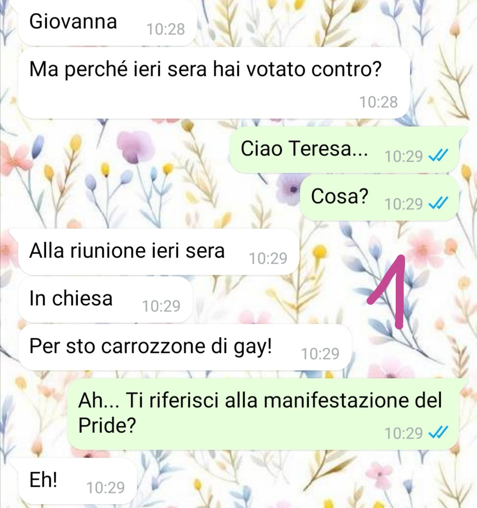Click the double-check ticks on the Pride message
The image size is (477, 508).
tap(438, 432)
